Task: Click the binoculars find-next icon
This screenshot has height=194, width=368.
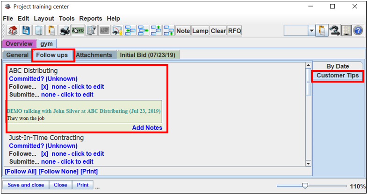Action: coord(334,31)
